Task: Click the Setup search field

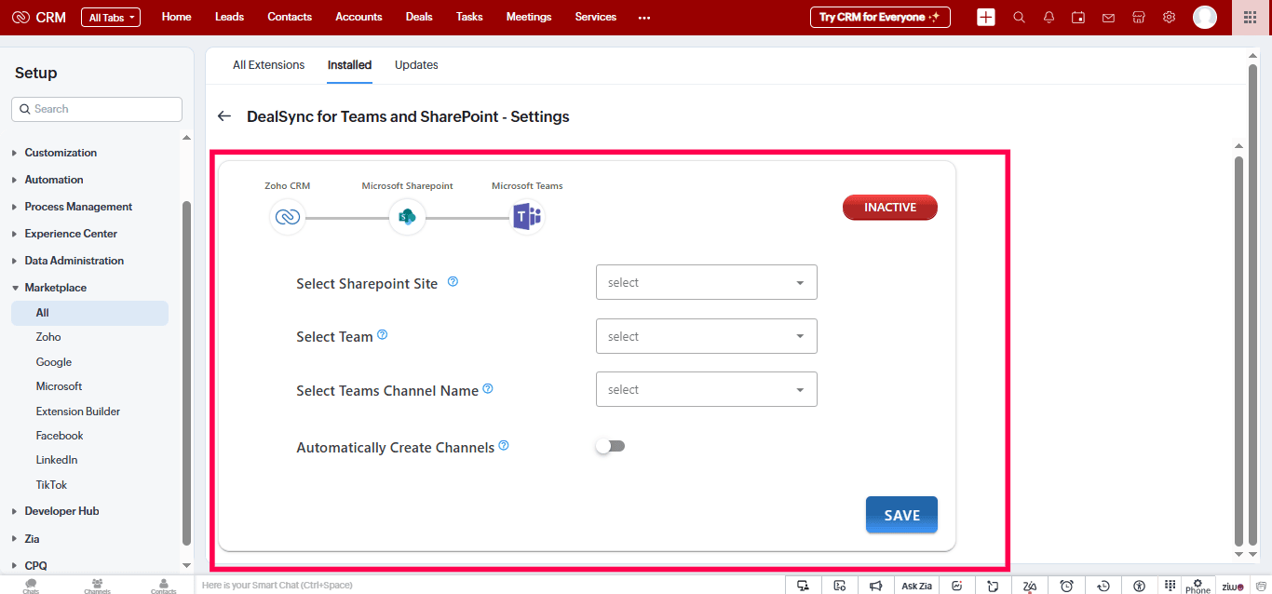Action: [x=97, y=109]
